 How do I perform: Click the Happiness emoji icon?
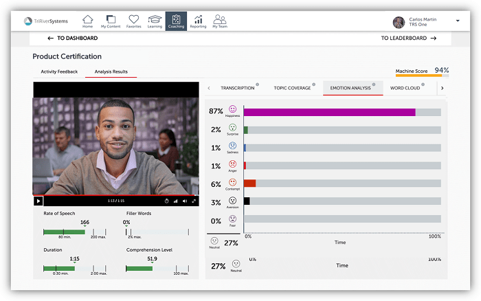tap(232, 109)
